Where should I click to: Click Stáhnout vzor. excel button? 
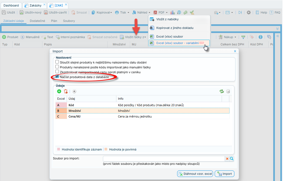pos(195,174)
